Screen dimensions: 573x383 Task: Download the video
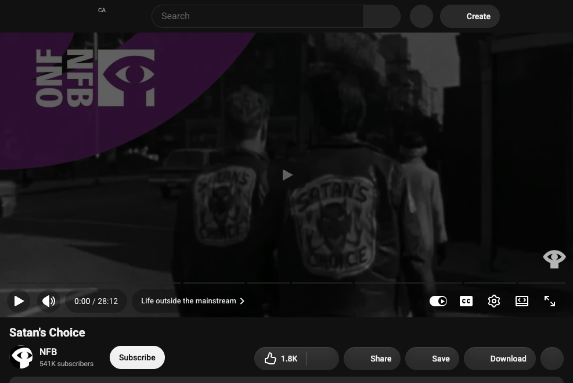(x=499, y=359)
